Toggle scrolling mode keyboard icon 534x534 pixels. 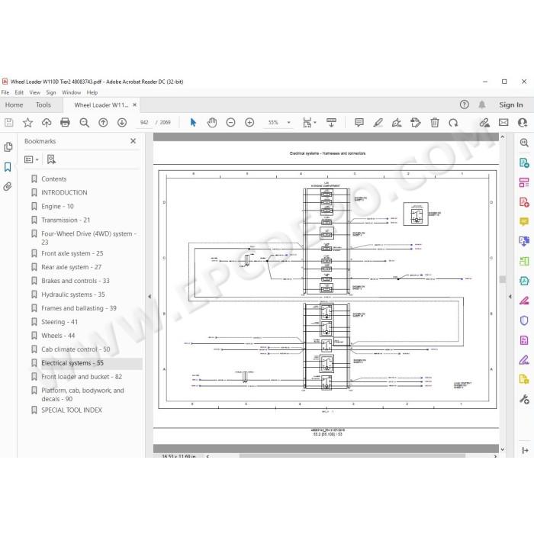[331, 122]
